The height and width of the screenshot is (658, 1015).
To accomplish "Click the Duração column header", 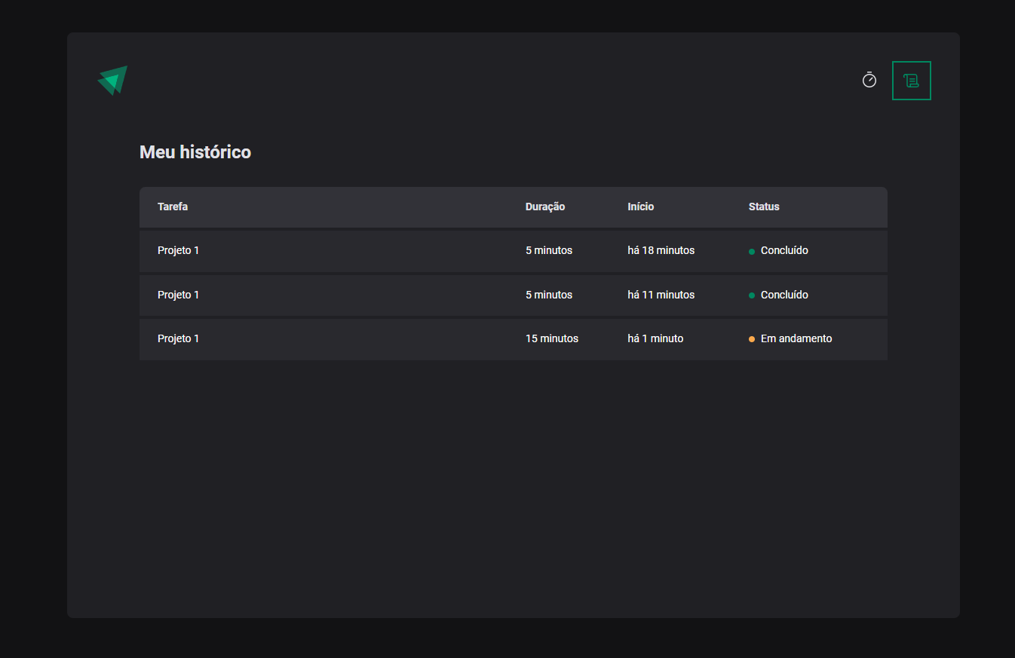I will [x=545, y=207].
